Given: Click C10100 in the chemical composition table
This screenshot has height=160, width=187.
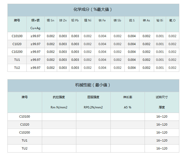Looking at the screenshot, I should point(17,36).
